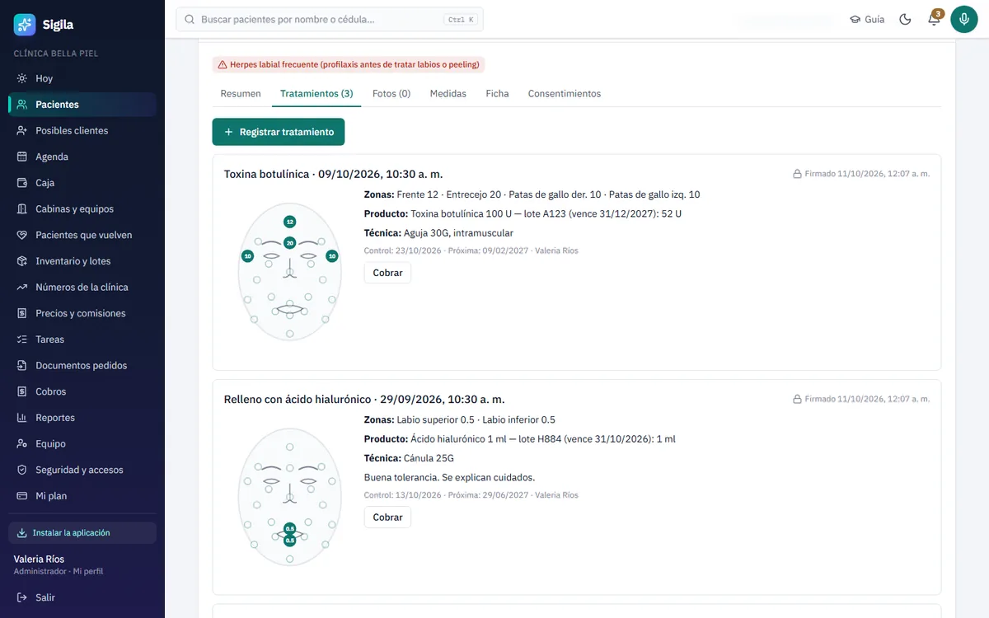Open Pacientes que vuelven
989x618 pixels.
tap(82, 235)
